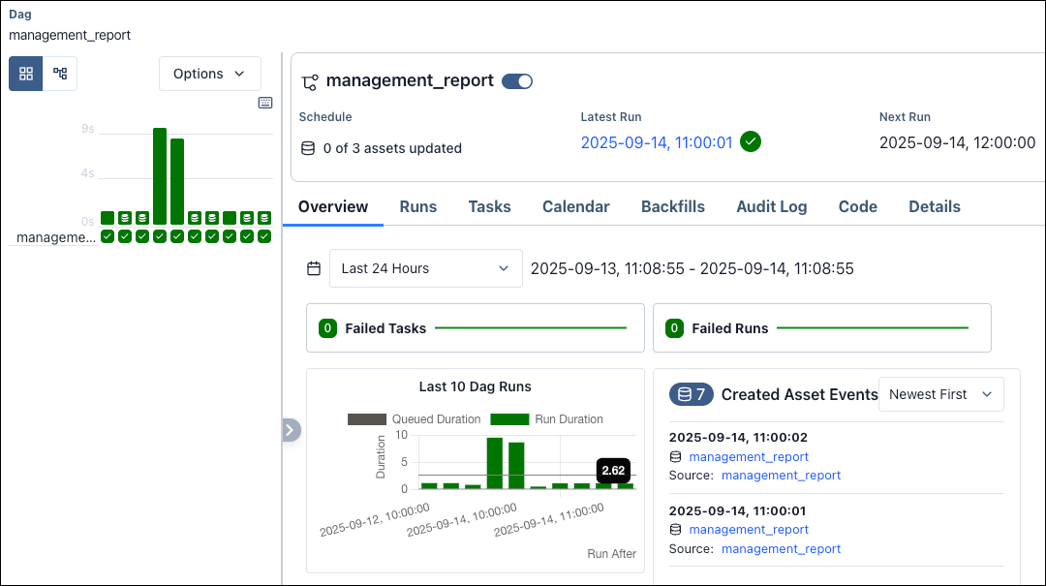Click the calendar icon before the date range
The image size is (1046, 586).
(314, 267)
